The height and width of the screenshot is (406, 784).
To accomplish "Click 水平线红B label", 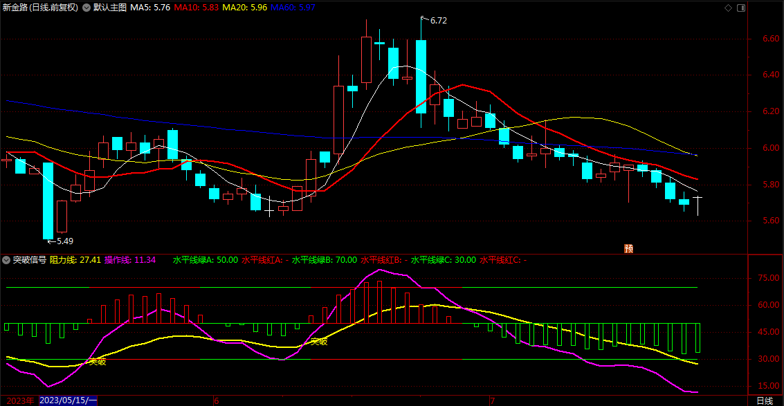I will click(x=384, y=260).
